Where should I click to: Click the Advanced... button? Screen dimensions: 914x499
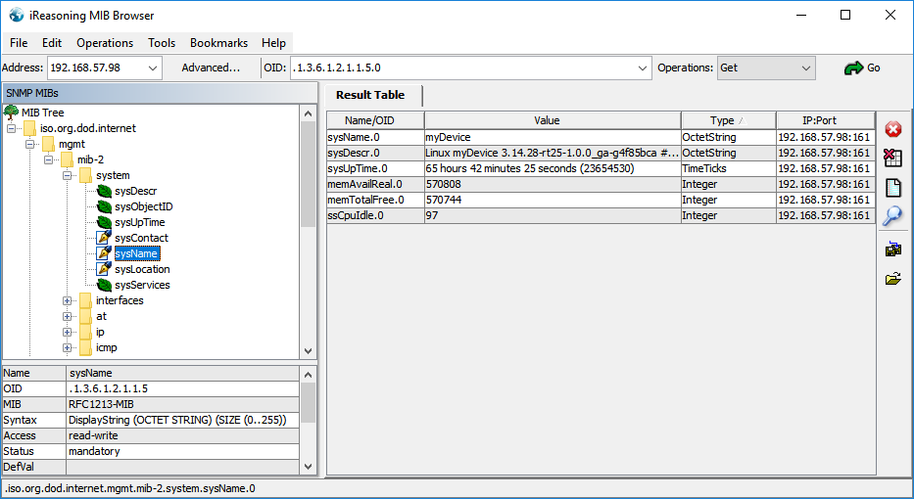(211, 68)
